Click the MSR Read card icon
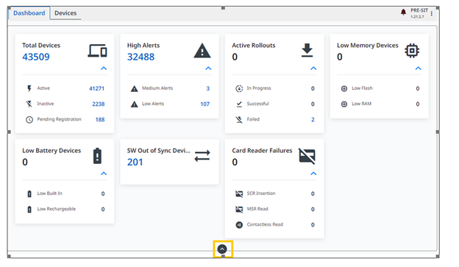This screenshot has width=459, height=267. (x=239, y=210)
